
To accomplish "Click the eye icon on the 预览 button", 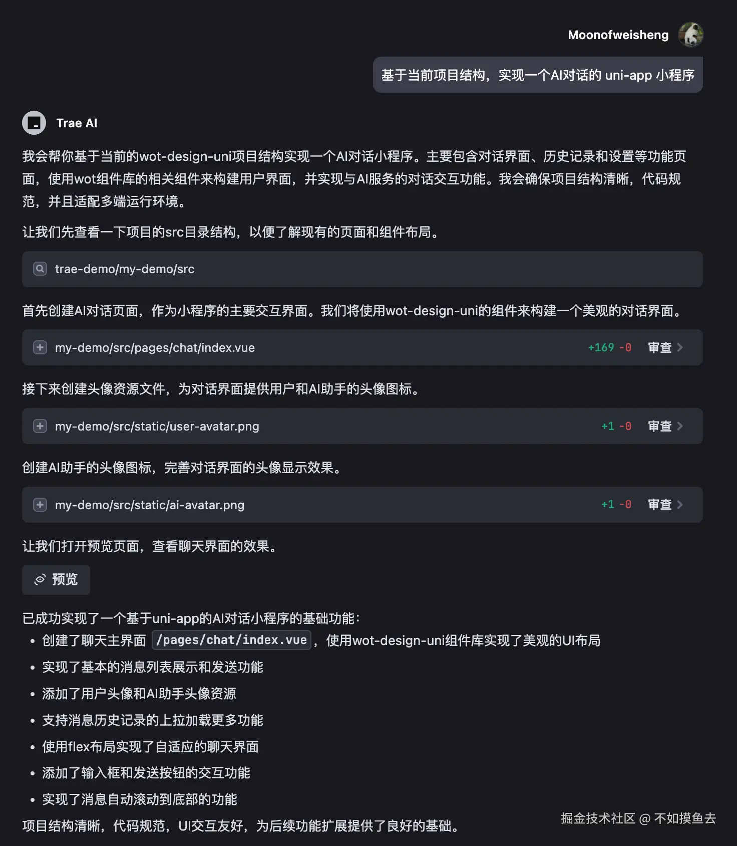I will [x=40, y=580].
